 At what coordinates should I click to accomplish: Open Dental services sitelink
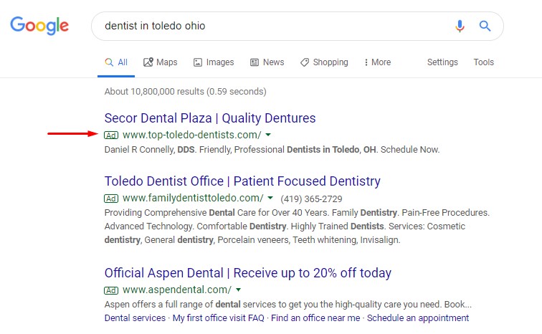pyautogui.click(x=135, y=318)
